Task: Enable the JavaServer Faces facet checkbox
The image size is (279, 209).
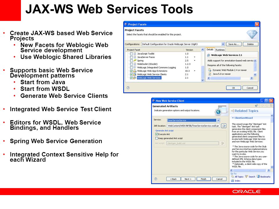Action: coord(131,57)
